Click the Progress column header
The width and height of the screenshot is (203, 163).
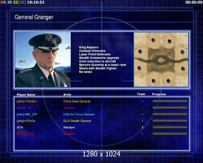tap(159, 94)
